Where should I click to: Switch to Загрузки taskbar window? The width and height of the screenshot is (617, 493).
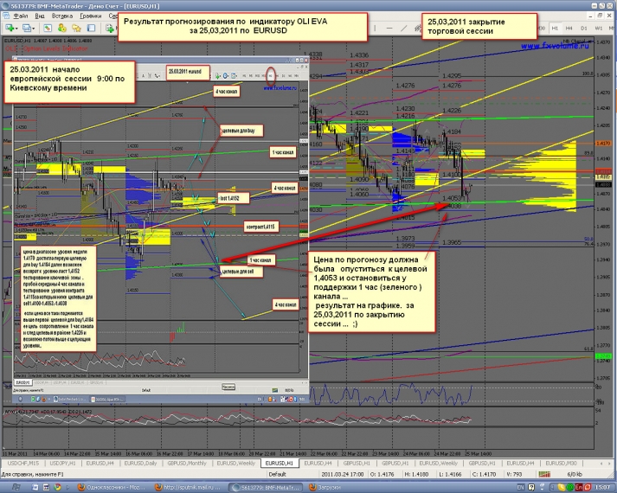[x=325, y=488]
